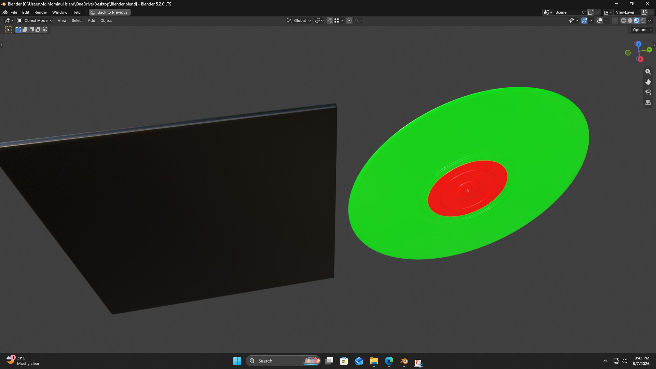Click the Back to Previous button

tap(110, 12)
